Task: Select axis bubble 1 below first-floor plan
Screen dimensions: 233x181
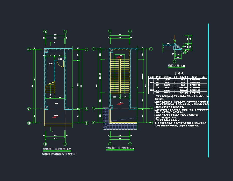Action: pyautogui.click(x=45, y=144)
